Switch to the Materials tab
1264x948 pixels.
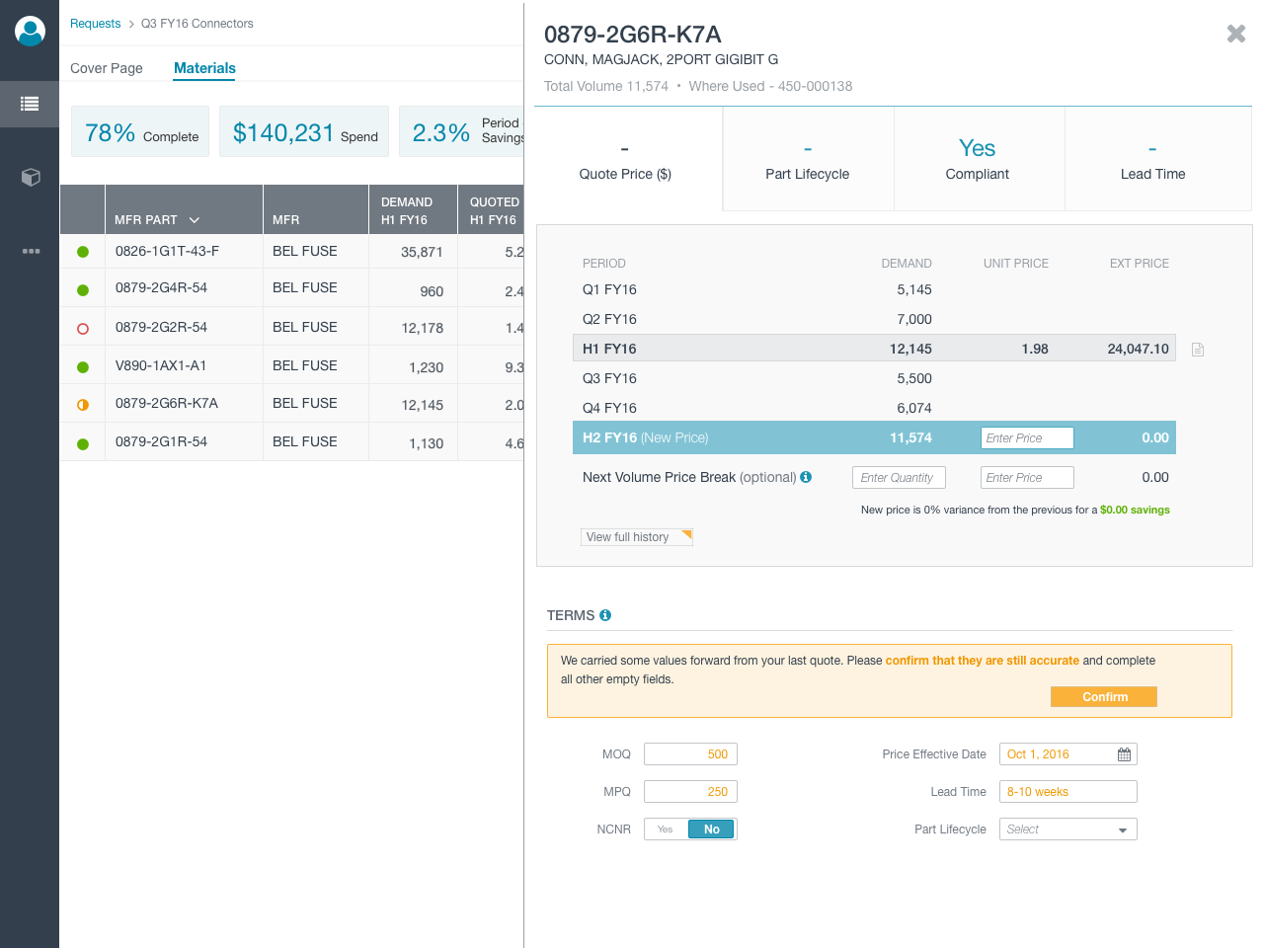coord(204,68)
